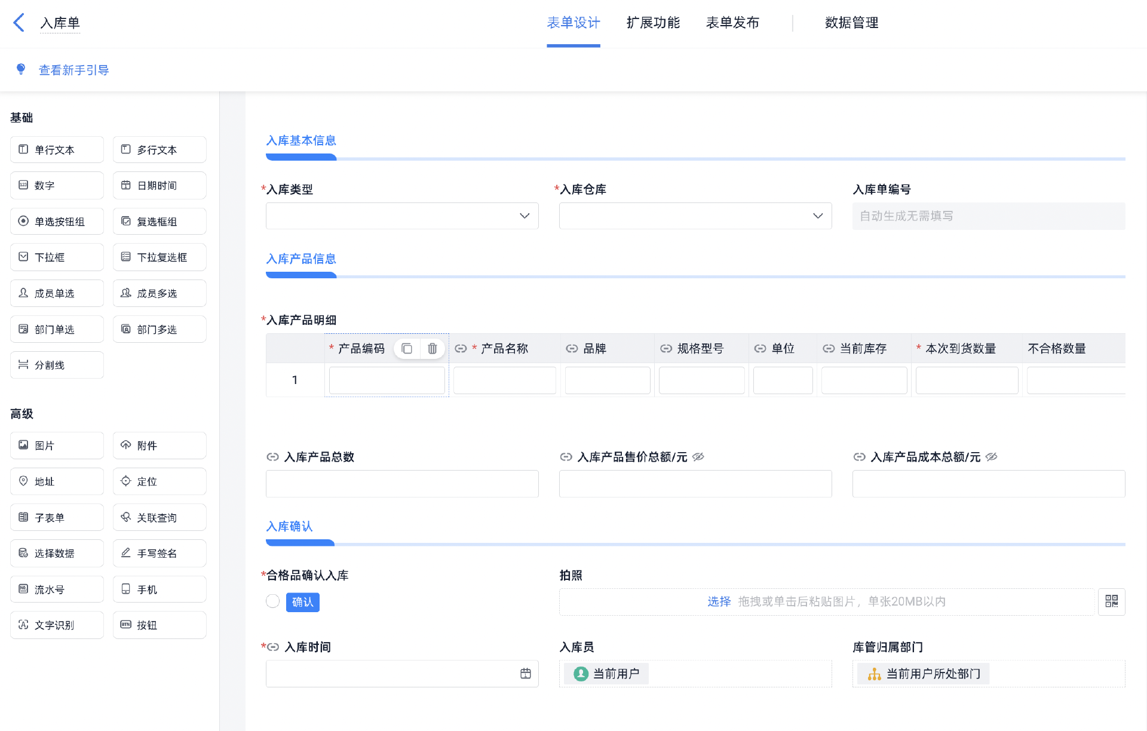This screenshot has height=731, width=1147.
Task: Toggle hidden eye icon on 入库产品成本总额/元
Action: [992, 457]
